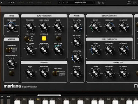The height and width of the screenshot is (104, 138).
Task: Go to the next preset arrow
Action: pos(63,3)
